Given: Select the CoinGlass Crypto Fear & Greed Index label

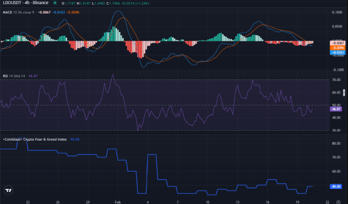Looking at the screenshot, I should point(35,139).
